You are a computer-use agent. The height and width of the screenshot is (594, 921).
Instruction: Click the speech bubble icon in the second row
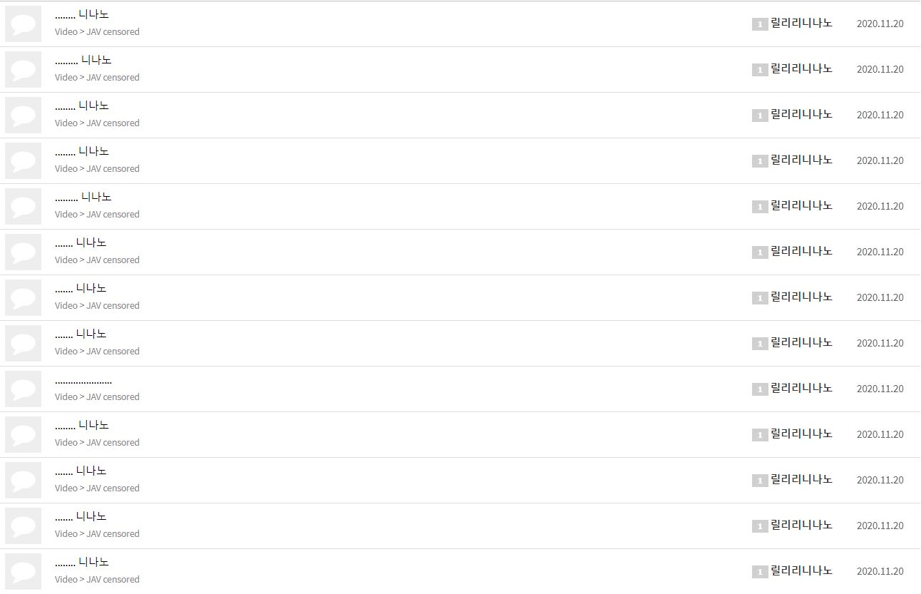click(x=23, y=69)
